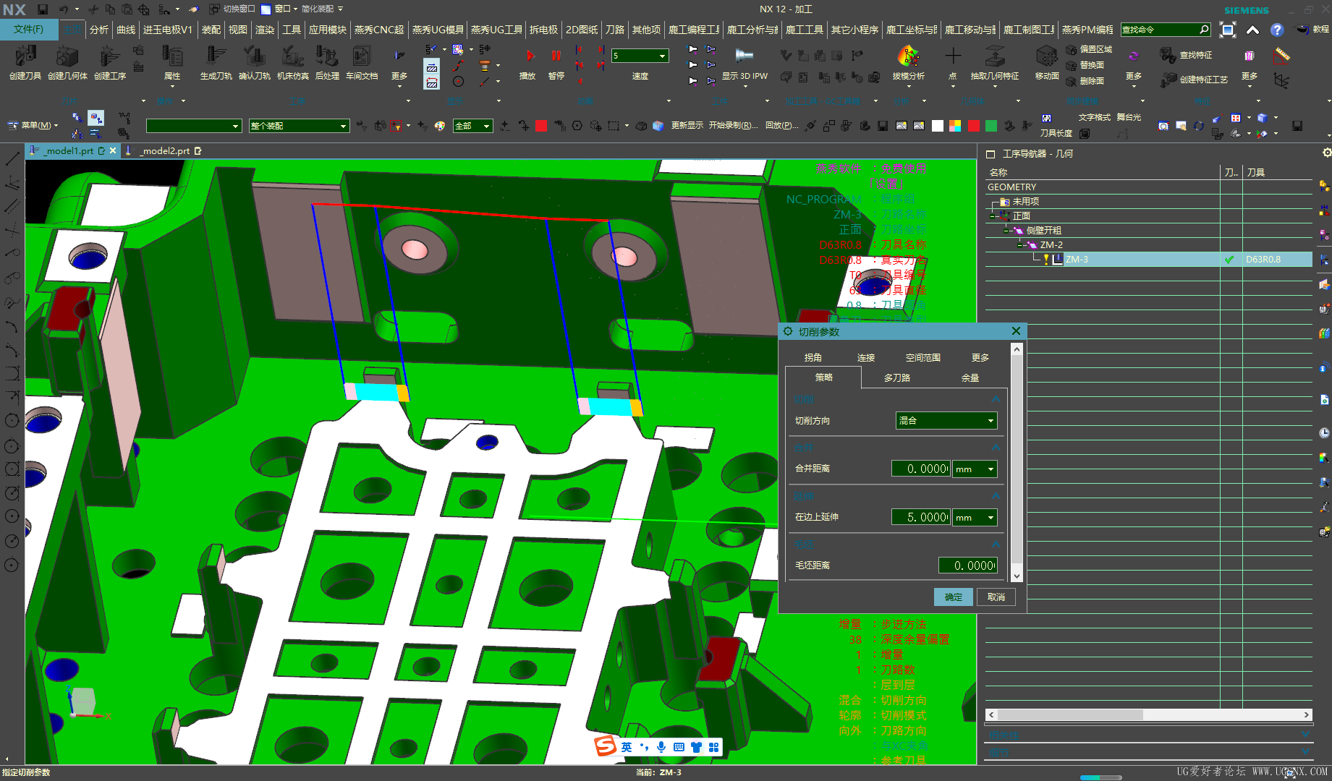The image size is (1332, 781).
Task: Collapse the 侧壁开粗 tree node
Action: [x=1007, y=231]
